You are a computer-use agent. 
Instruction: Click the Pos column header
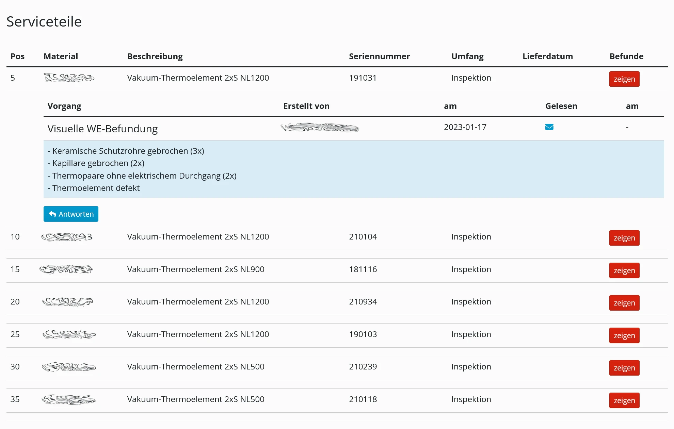(x=17, y=56)
